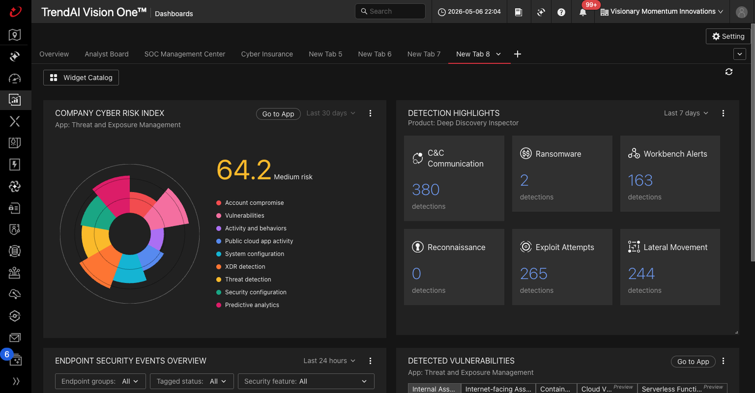
Task: Add a new dashboard tab with plus icon
Action: point(518,54)
